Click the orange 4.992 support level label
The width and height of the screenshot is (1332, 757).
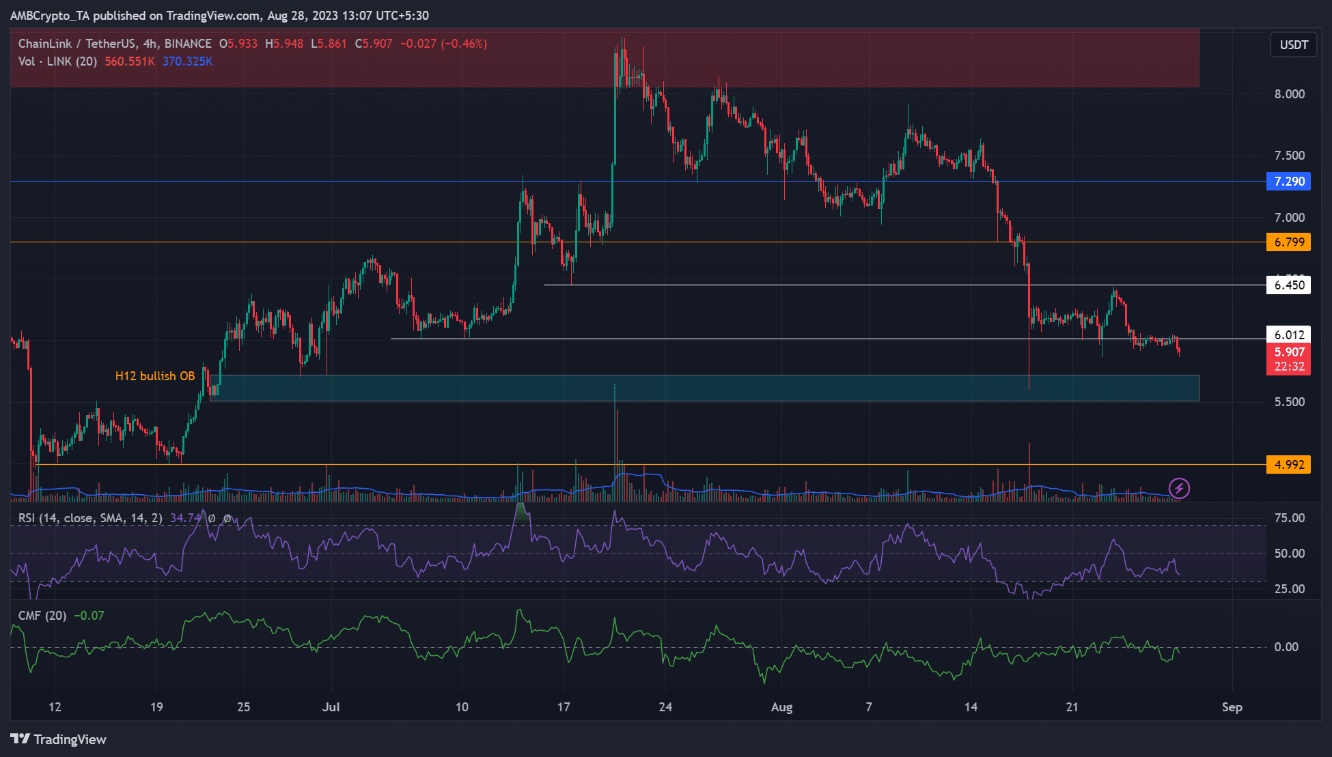1288,465
